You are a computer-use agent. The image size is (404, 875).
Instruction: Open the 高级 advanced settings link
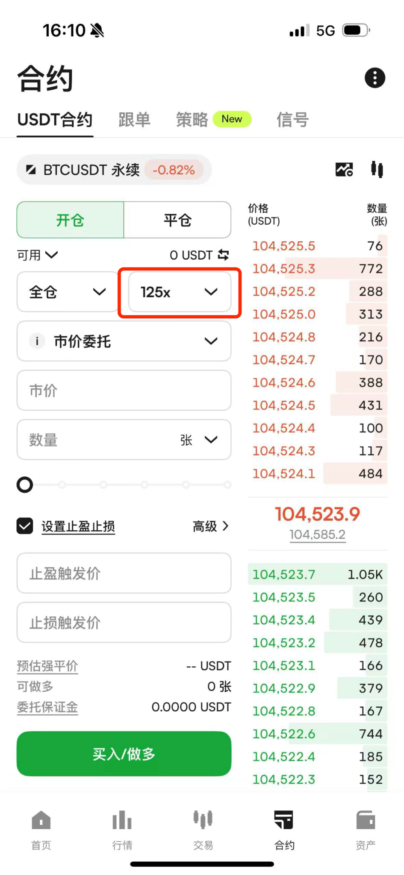211,526
